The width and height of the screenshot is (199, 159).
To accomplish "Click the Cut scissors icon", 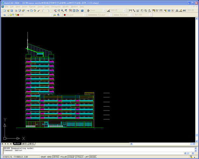I will (x=28, y=11).
